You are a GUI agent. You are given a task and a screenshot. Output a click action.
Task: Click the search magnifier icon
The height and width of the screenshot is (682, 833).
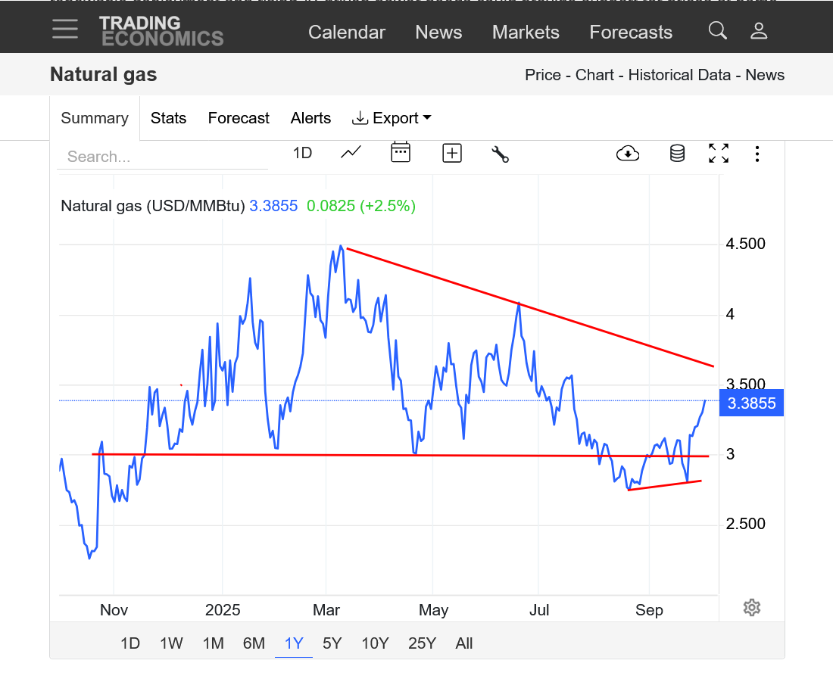point(717,30)
